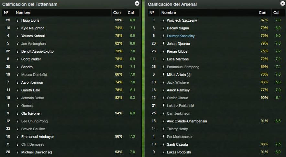
Task: Open info icon next to Hugo Lloris
Action: point(18,20)
